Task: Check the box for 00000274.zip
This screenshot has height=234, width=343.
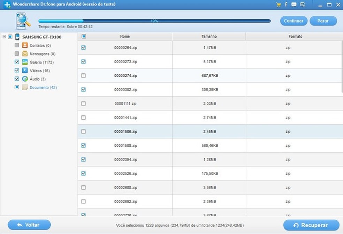Action: pyautogui.click(x=83, y=75)
